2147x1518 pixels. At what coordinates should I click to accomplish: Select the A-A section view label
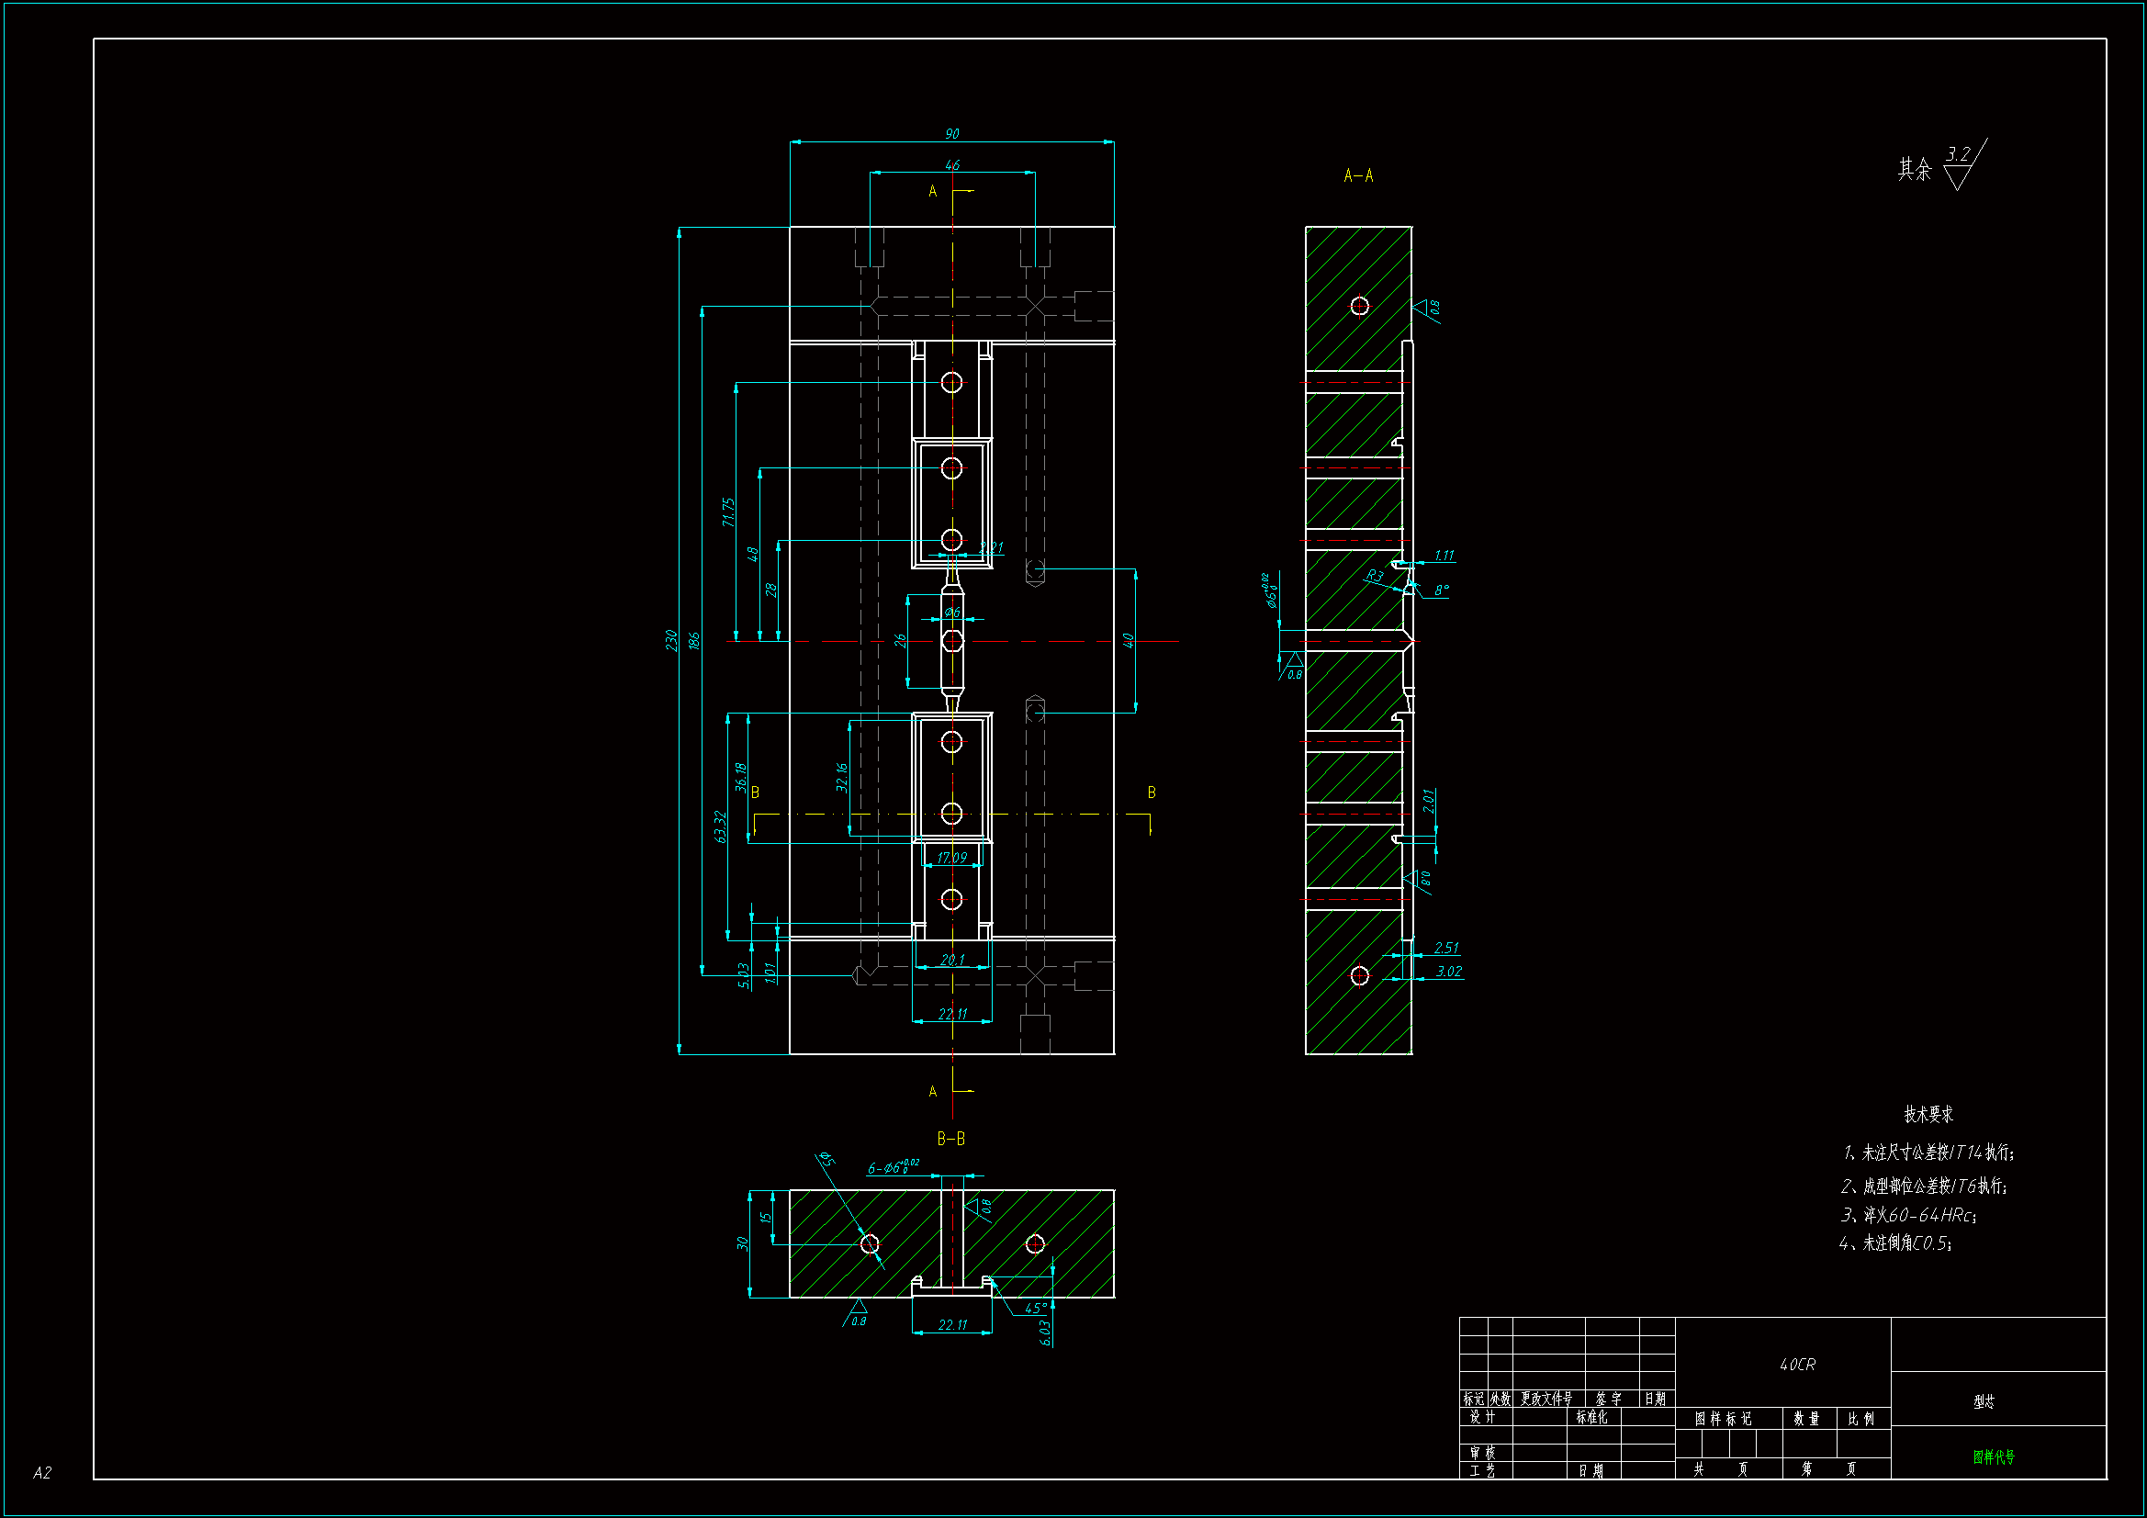pyautogui.click(x=1358, y=175)
